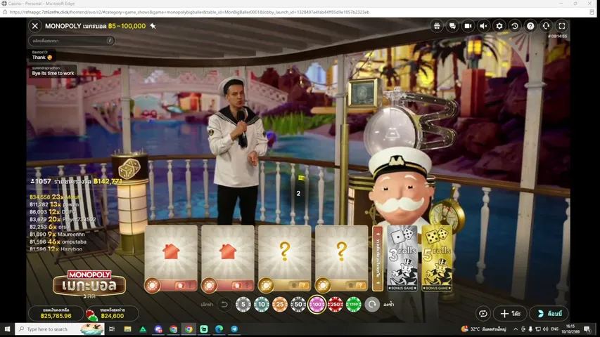Open the gift box promotions icon

point(437,26)
